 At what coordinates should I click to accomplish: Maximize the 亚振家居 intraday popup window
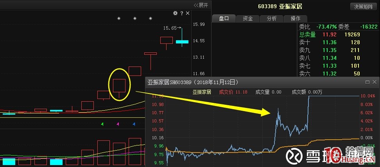tap(367, 82)
